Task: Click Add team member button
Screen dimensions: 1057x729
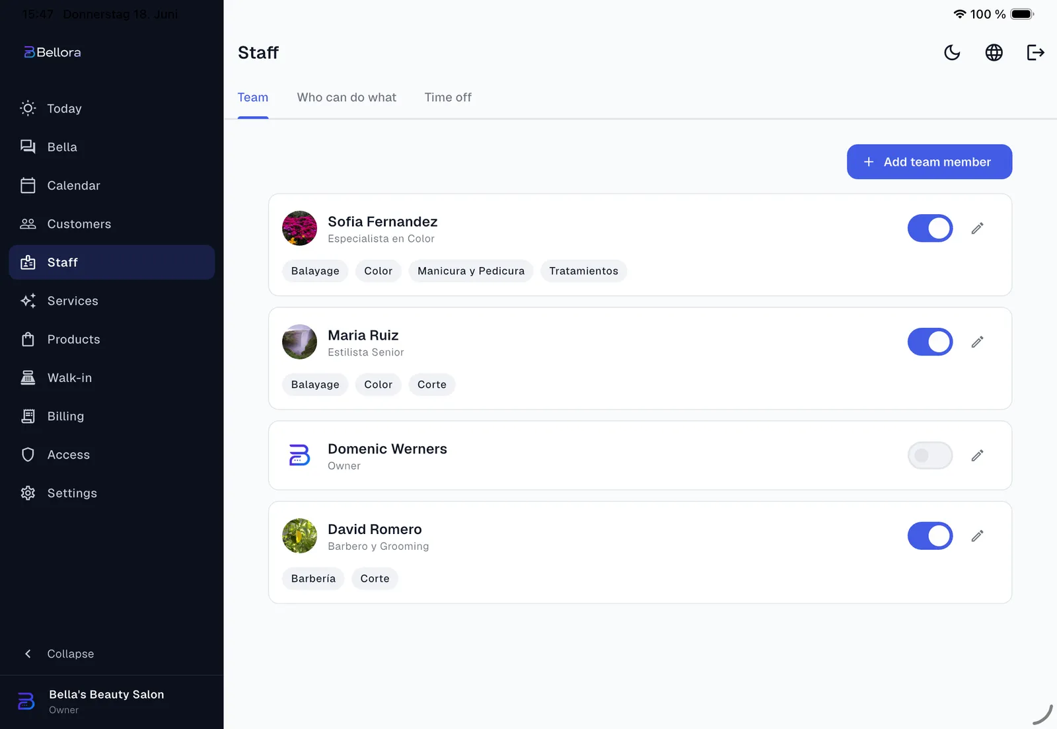Action: (929, 162)
